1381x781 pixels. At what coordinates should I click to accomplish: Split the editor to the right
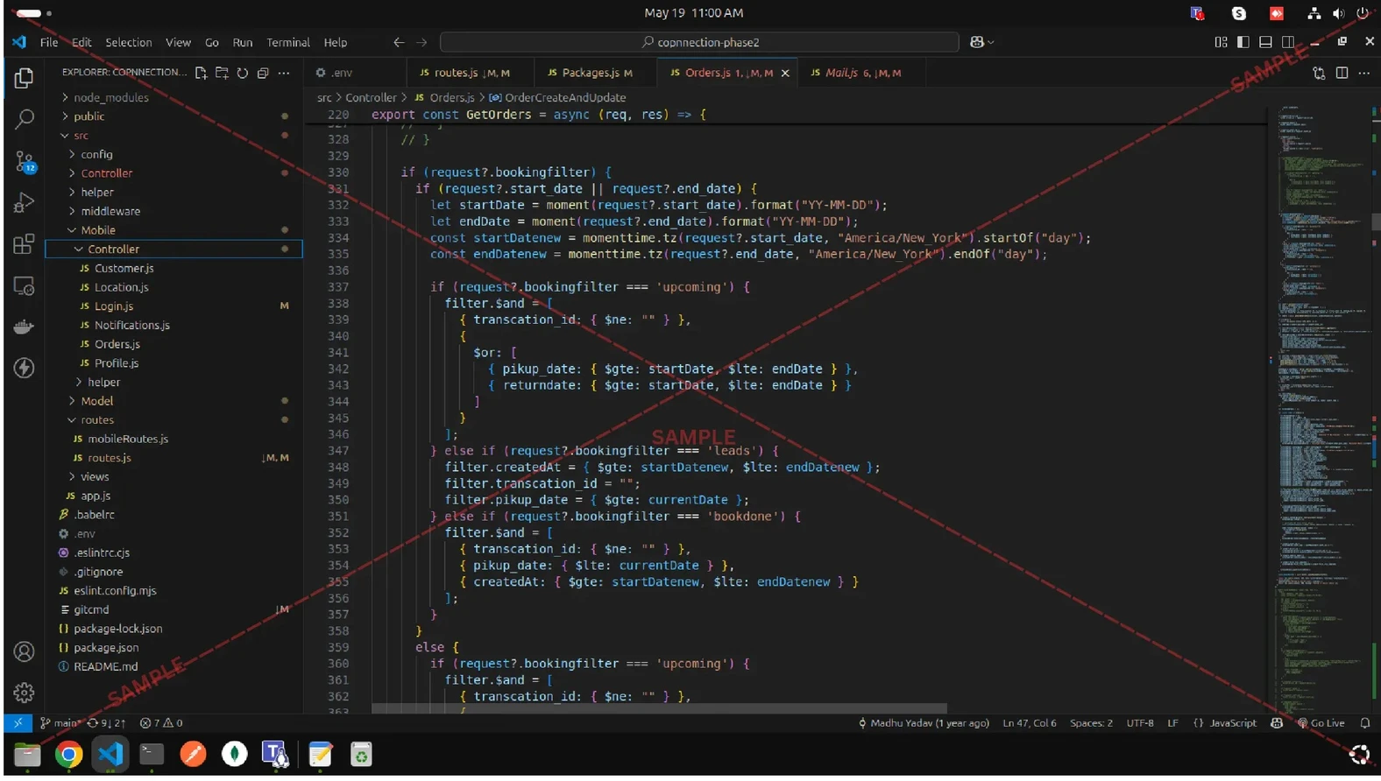click(1342, 73)
